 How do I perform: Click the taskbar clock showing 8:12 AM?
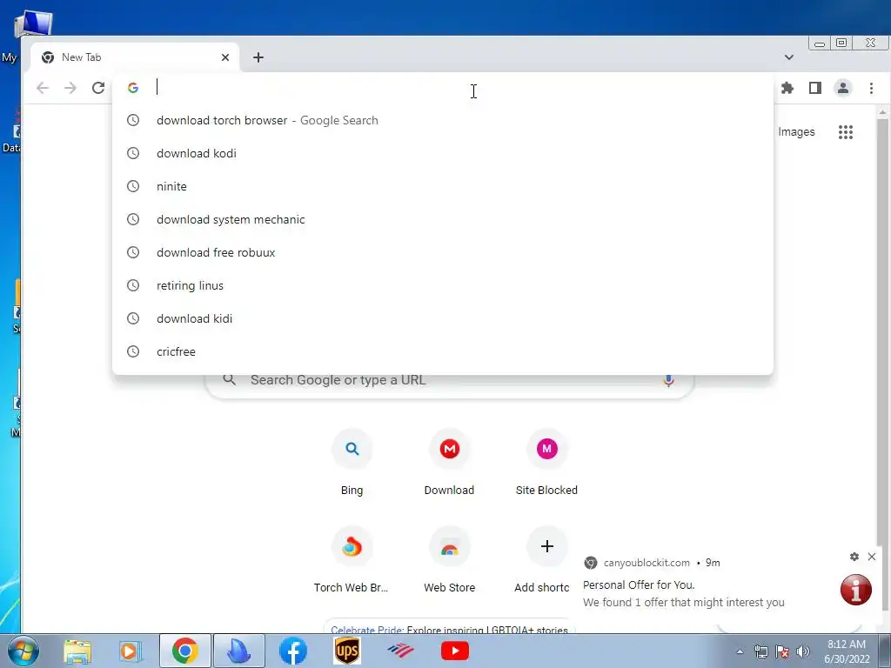(847, 651)
